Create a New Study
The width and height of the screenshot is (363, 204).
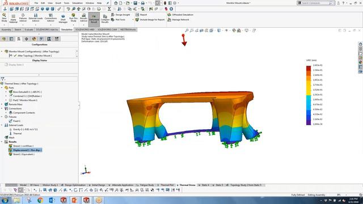(4, 18)
